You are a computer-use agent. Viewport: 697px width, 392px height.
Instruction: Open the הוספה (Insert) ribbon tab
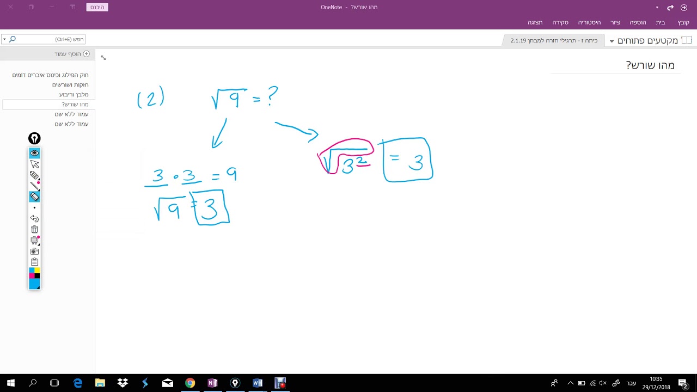[x=638, y=22]
